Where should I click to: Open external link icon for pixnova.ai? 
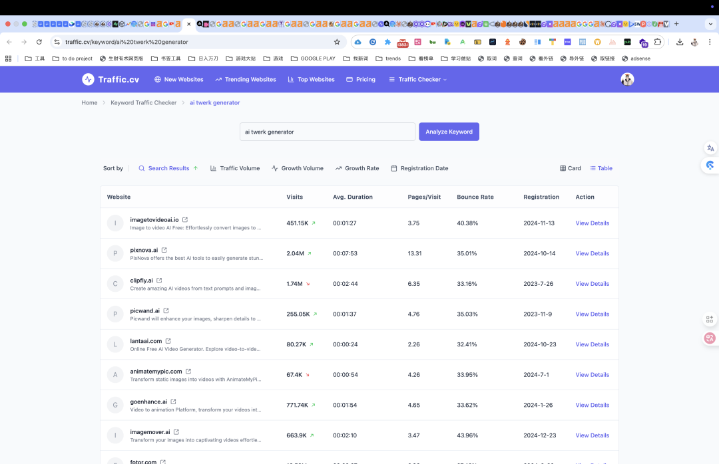click(x=164, y=250)
